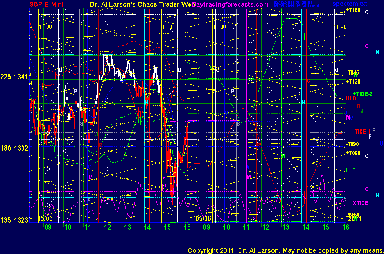
Task: Click the white "O" beside "+T090"
Action: (367, 156)
